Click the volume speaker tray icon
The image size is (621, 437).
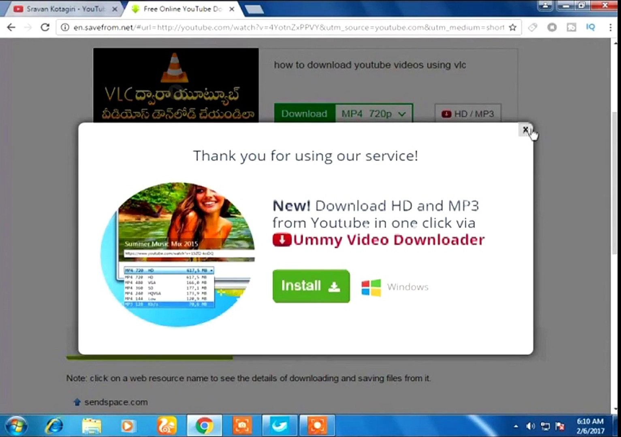click(530, 426)
